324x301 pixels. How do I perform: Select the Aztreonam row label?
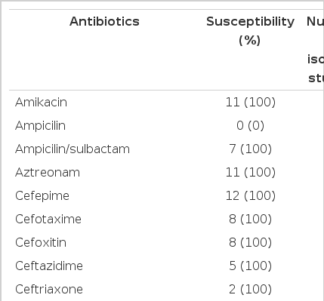pos(48,173)
